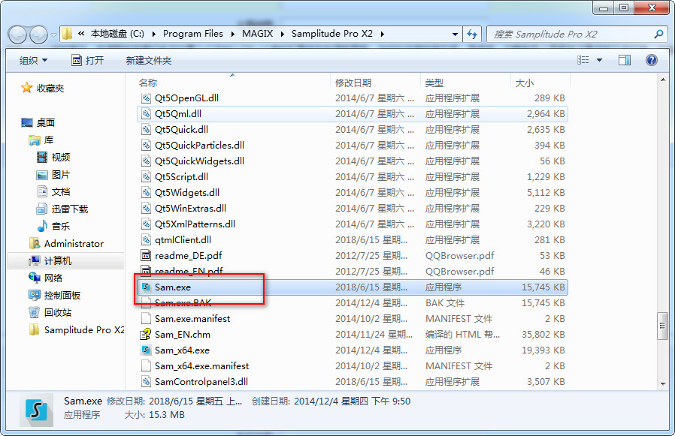Expand the arrow after Samplitude Pro X2 breadcrumb
Image resolution: width=675 pixels, height=436 pixels.
click(382, 34)
